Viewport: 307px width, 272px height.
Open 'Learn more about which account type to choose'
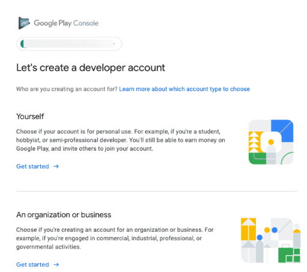point(184,89)
